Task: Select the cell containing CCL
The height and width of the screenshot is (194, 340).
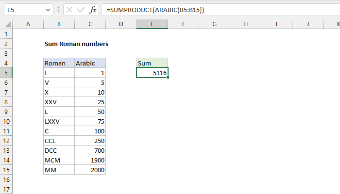Action: point(59,141)
